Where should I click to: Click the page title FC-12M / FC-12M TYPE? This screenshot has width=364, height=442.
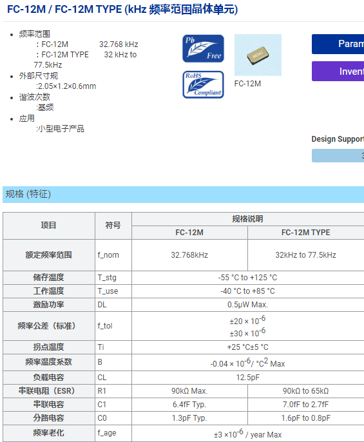(x=122, y=9)
